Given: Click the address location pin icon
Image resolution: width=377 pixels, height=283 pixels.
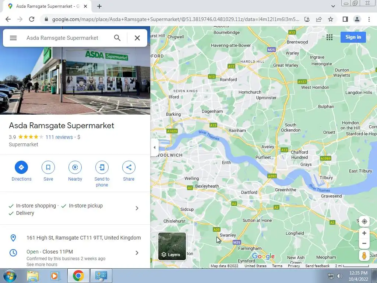Looking at the screenshot, I should [13, 238].
